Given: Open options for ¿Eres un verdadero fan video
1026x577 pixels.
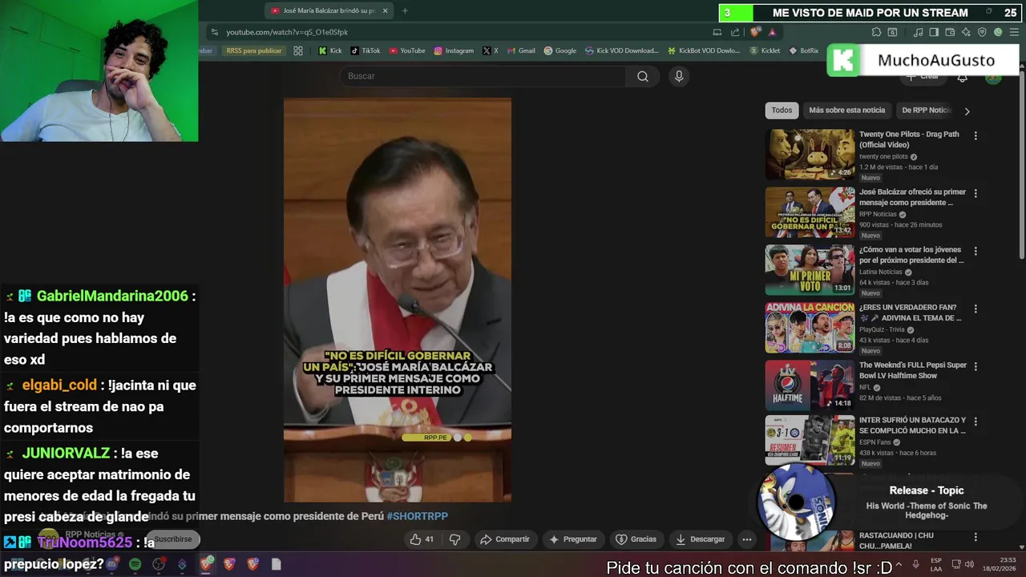Looking at the screenshot, I should (x=976, y=309).
